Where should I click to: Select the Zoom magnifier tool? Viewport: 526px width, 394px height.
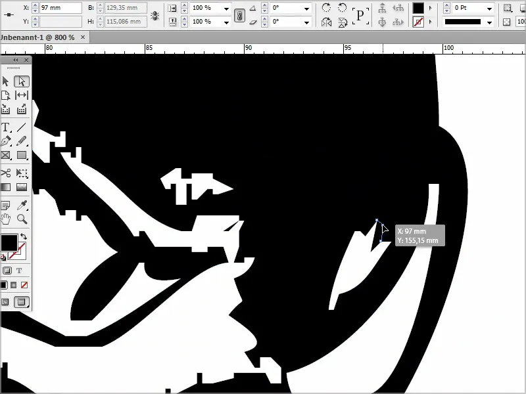click(22, 219)
